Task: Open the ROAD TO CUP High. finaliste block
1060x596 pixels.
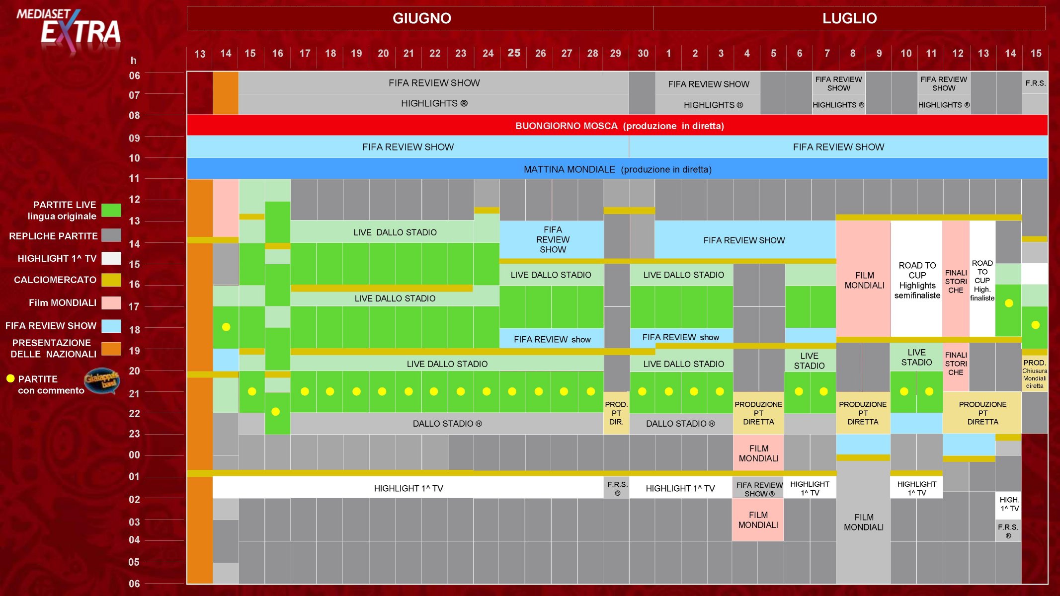Action: click(x=982, y=279)
